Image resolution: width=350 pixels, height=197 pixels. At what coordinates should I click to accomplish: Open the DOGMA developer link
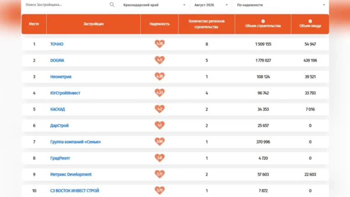[x=57, y=60]
